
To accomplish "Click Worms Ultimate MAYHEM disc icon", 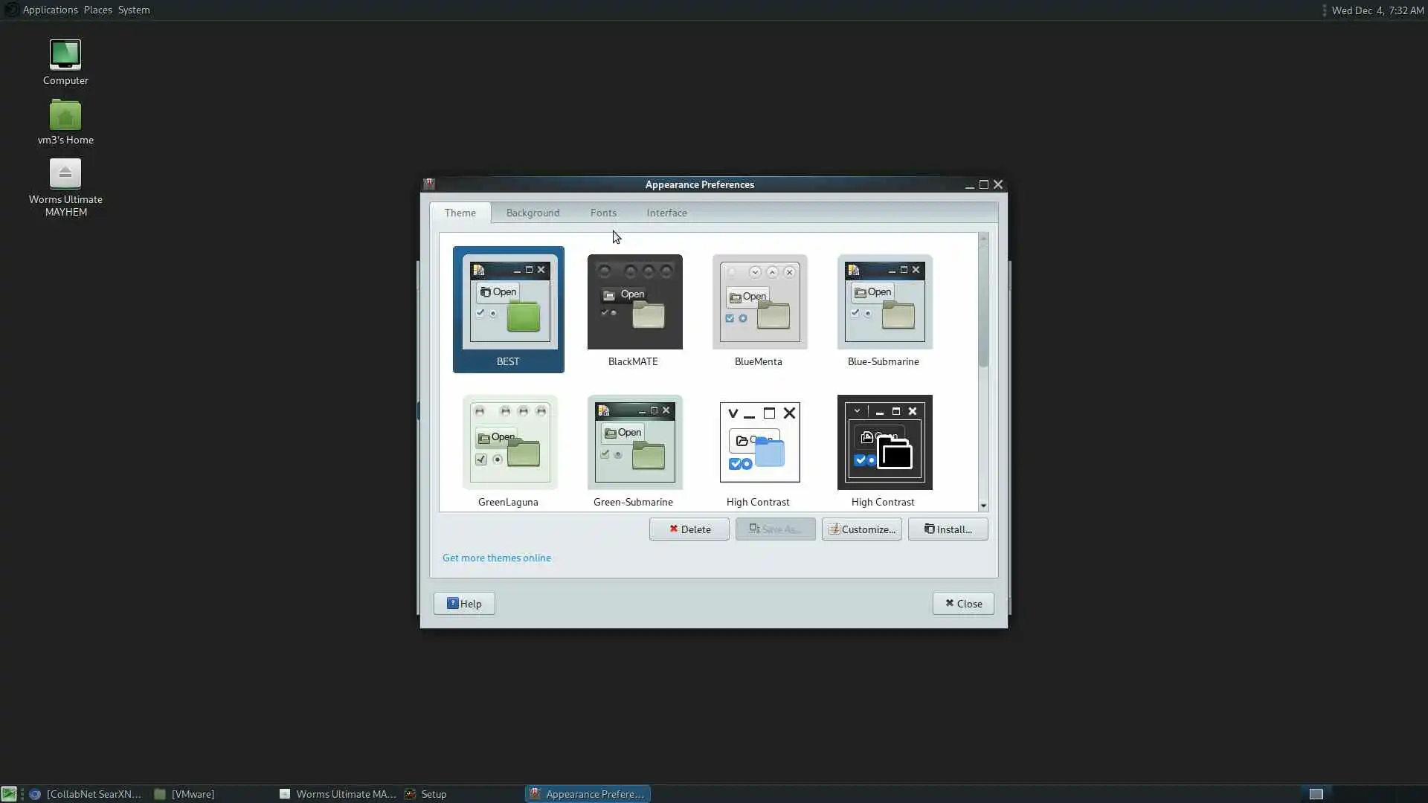I will click(x=65, y=174).
